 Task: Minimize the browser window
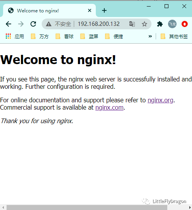pyautogui.click(x=149, y=6)
